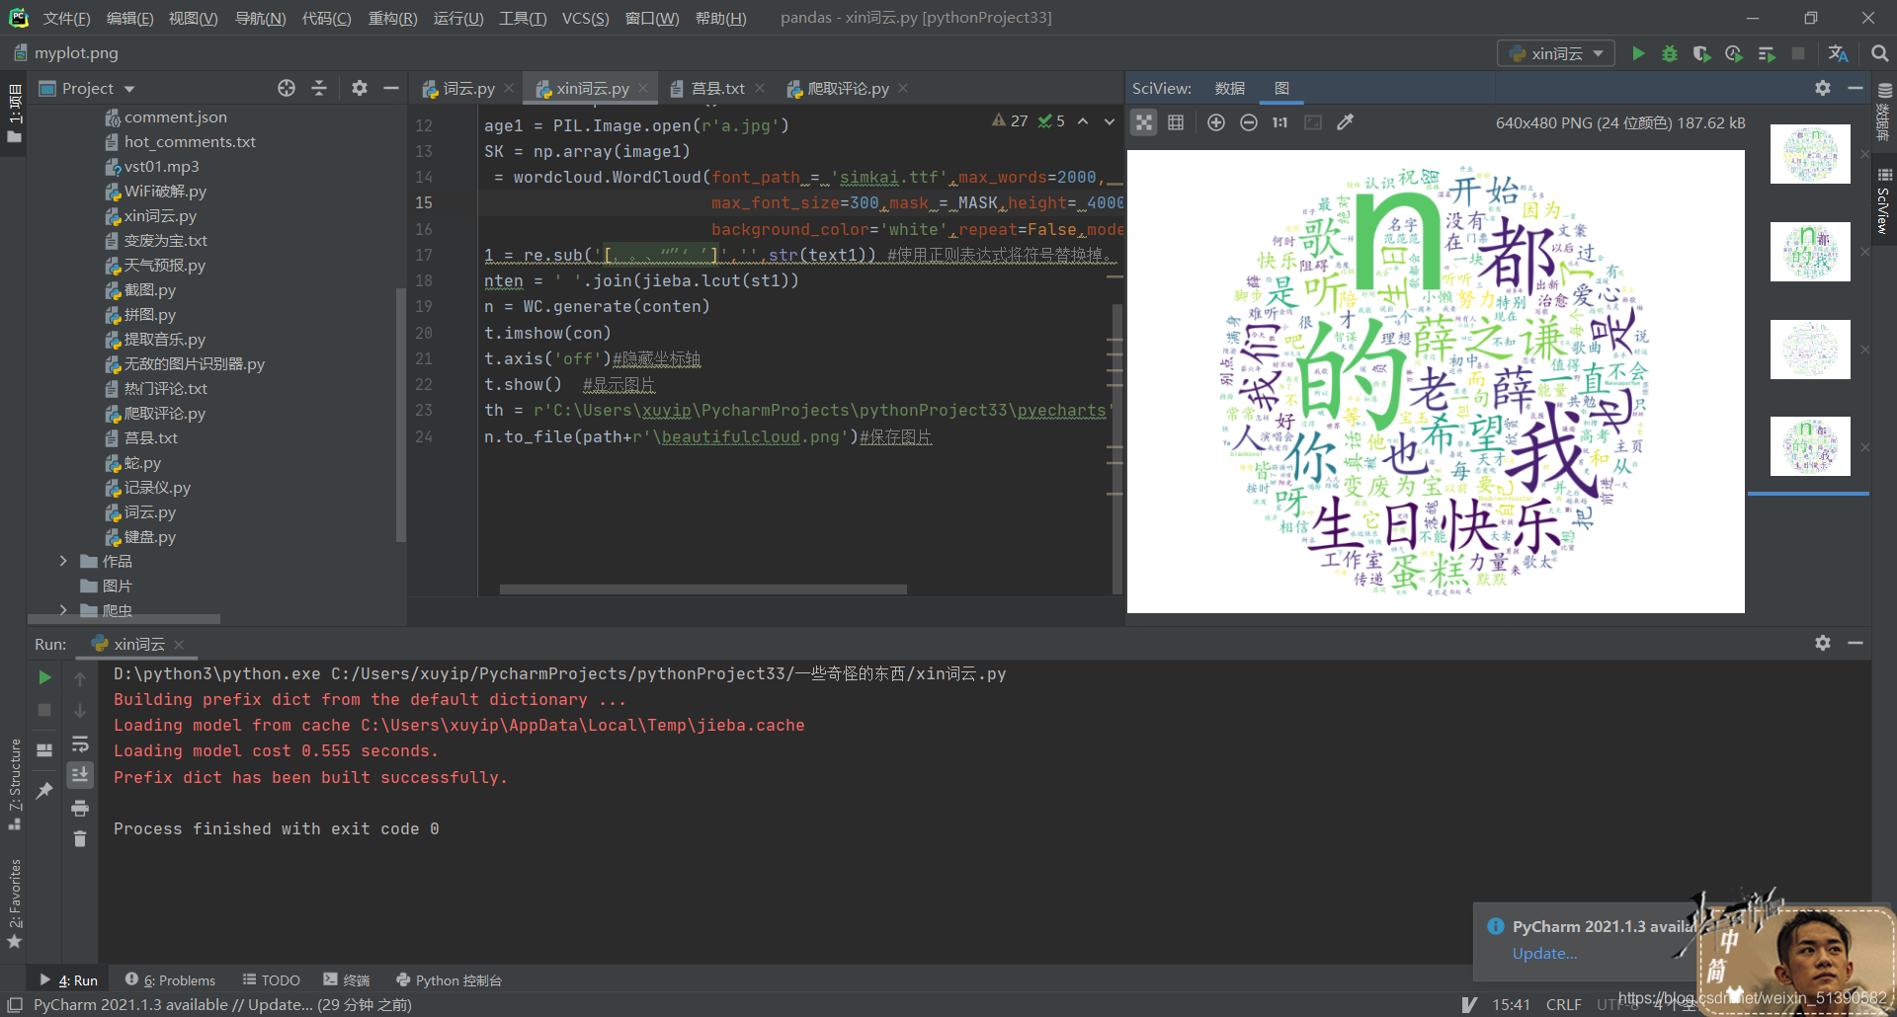
Task: Rerun xin词云 from the Run panel
Action: click(x=44, y=677)
